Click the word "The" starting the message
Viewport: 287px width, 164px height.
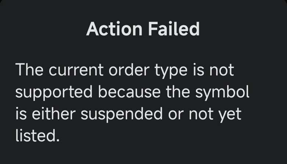tap(30, 70)
